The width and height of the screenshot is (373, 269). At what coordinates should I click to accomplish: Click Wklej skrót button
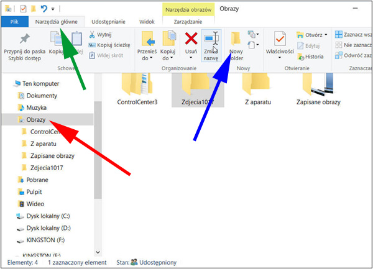pyautogui.click(x=106, y=55)
